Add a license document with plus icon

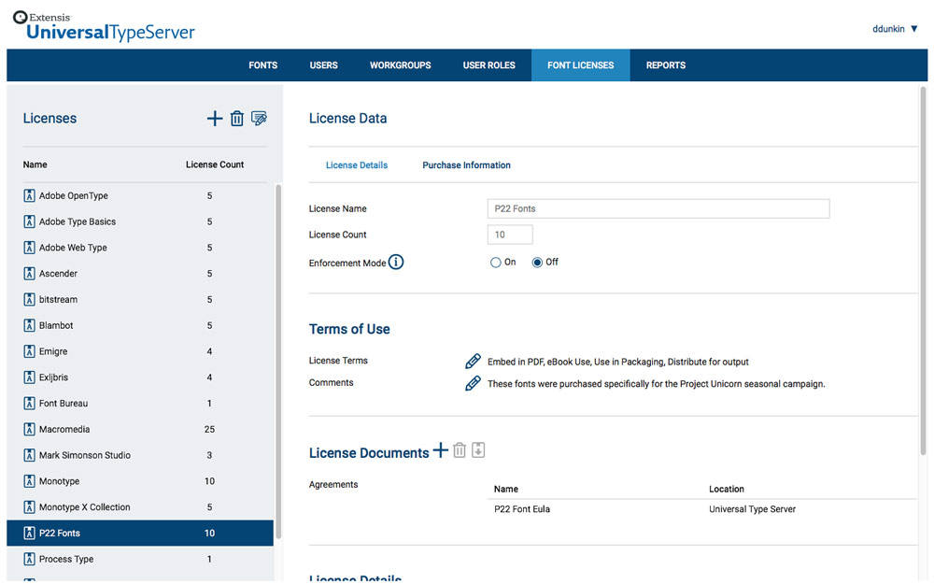click(x=440, y=450)
